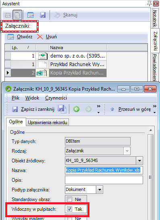
Task: Click the Załącznik window app icon
Action: pos(8,89)
